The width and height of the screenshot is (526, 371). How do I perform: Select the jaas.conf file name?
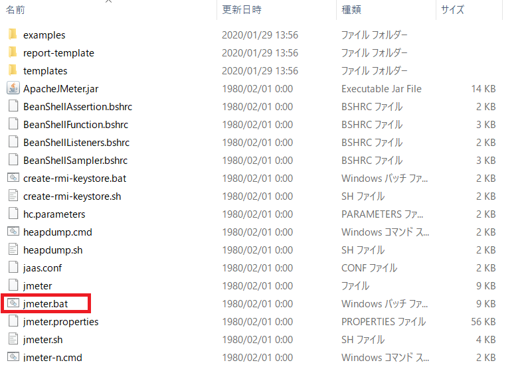pyautogui.click(x=43, y=268)
